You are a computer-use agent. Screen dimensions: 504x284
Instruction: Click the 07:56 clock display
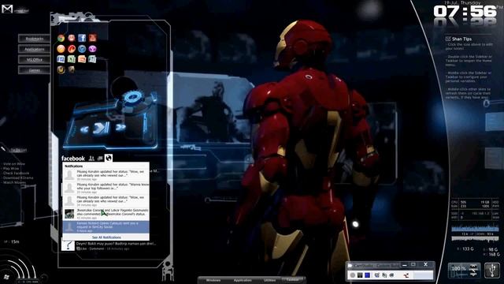(465, 12)
